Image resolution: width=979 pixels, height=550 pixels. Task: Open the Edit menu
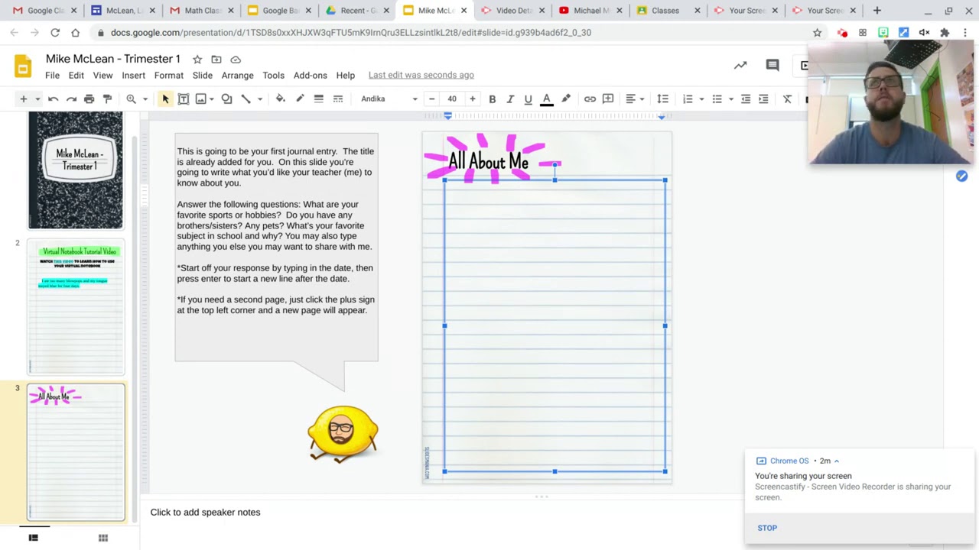pos(76,75)
